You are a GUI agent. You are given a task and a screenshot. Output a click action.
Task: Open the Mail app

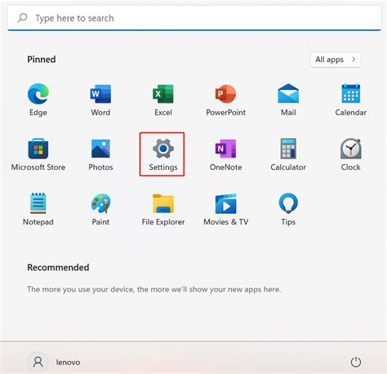tap(288, 100)
